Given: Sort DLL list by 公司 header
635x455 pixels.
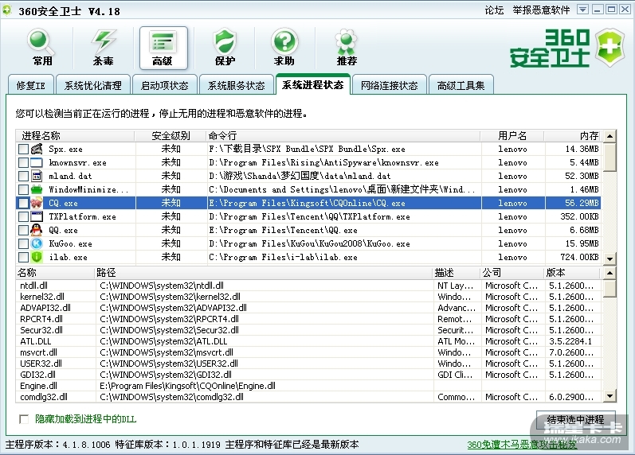Looking at the screenshot, I should pyautogui.click(x=512, y=273).
